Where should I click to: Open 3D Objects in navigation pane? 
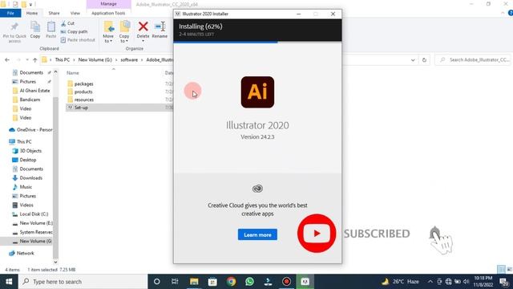tap(30, 151)
